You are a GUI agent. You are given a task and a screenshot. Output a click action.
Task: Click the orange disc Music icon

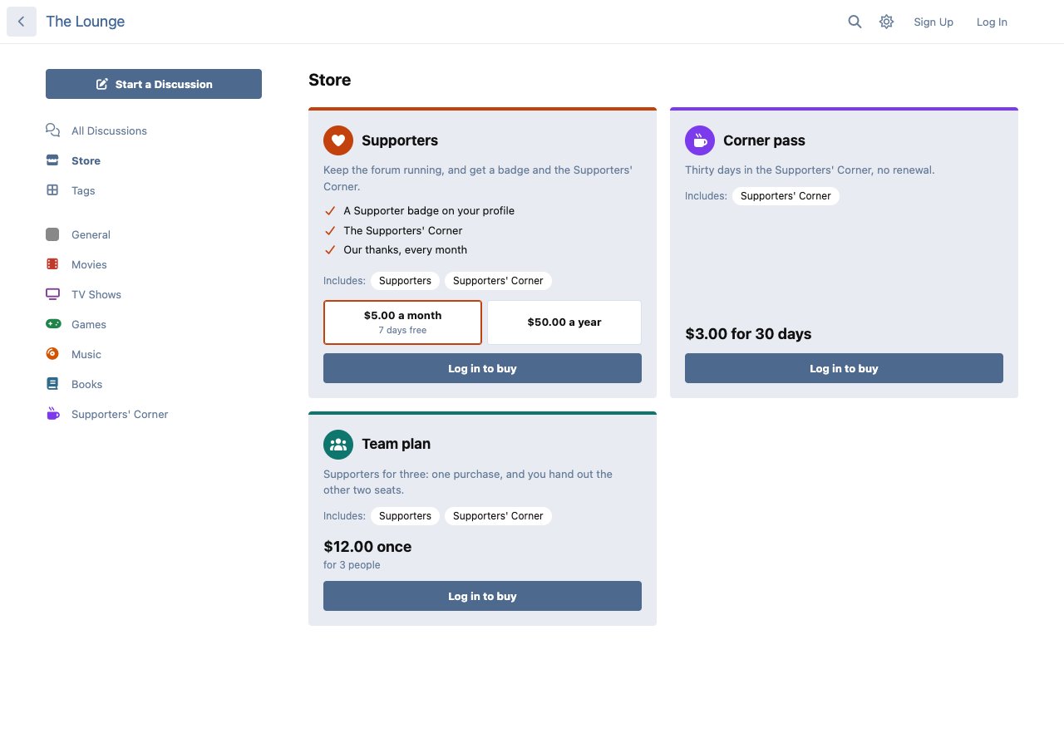[x=52, y=354]
